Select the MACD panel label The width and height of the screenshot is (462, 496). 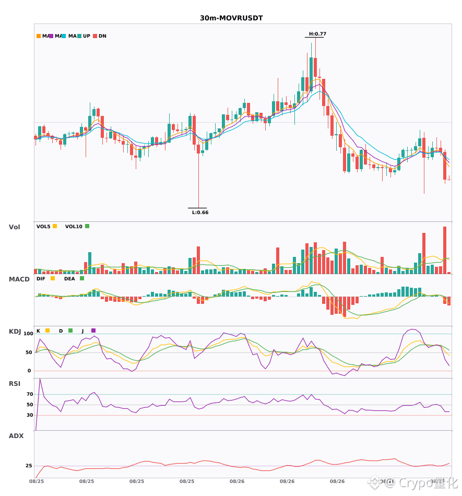pos(19,279)
